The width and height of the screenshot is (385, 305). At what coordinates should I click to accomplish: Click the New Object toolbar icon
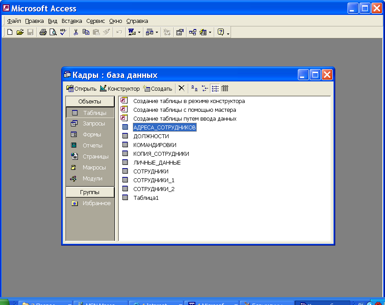(203, 32)
